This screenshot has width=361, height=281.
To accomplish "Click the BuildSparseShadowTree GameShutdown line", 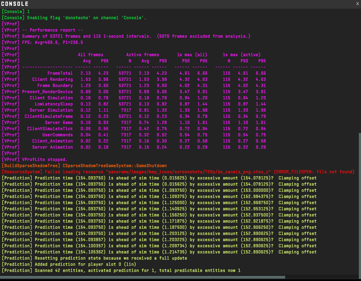I will click(x=84, y=166).
